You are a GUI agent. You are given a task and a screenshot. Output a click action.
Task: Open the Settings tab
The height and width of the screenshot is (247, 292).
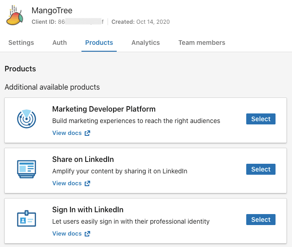coord(21,43)
